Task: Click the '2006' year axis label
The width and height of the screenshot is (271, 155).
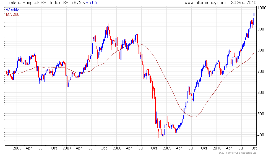Action: pyautogui.click(x=17, y=148)
